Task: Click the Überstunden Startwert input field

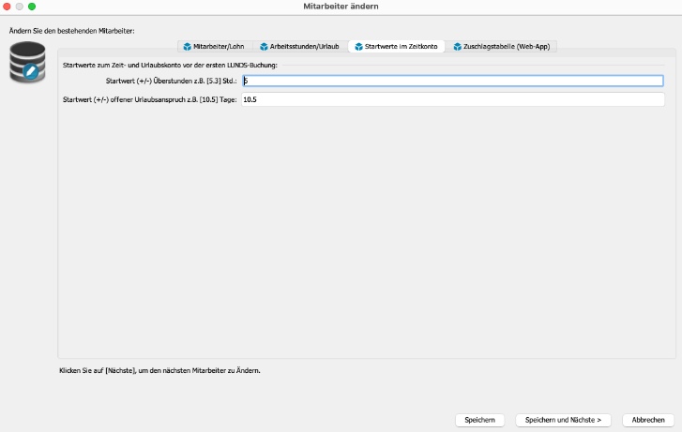Action: point(453,81)
